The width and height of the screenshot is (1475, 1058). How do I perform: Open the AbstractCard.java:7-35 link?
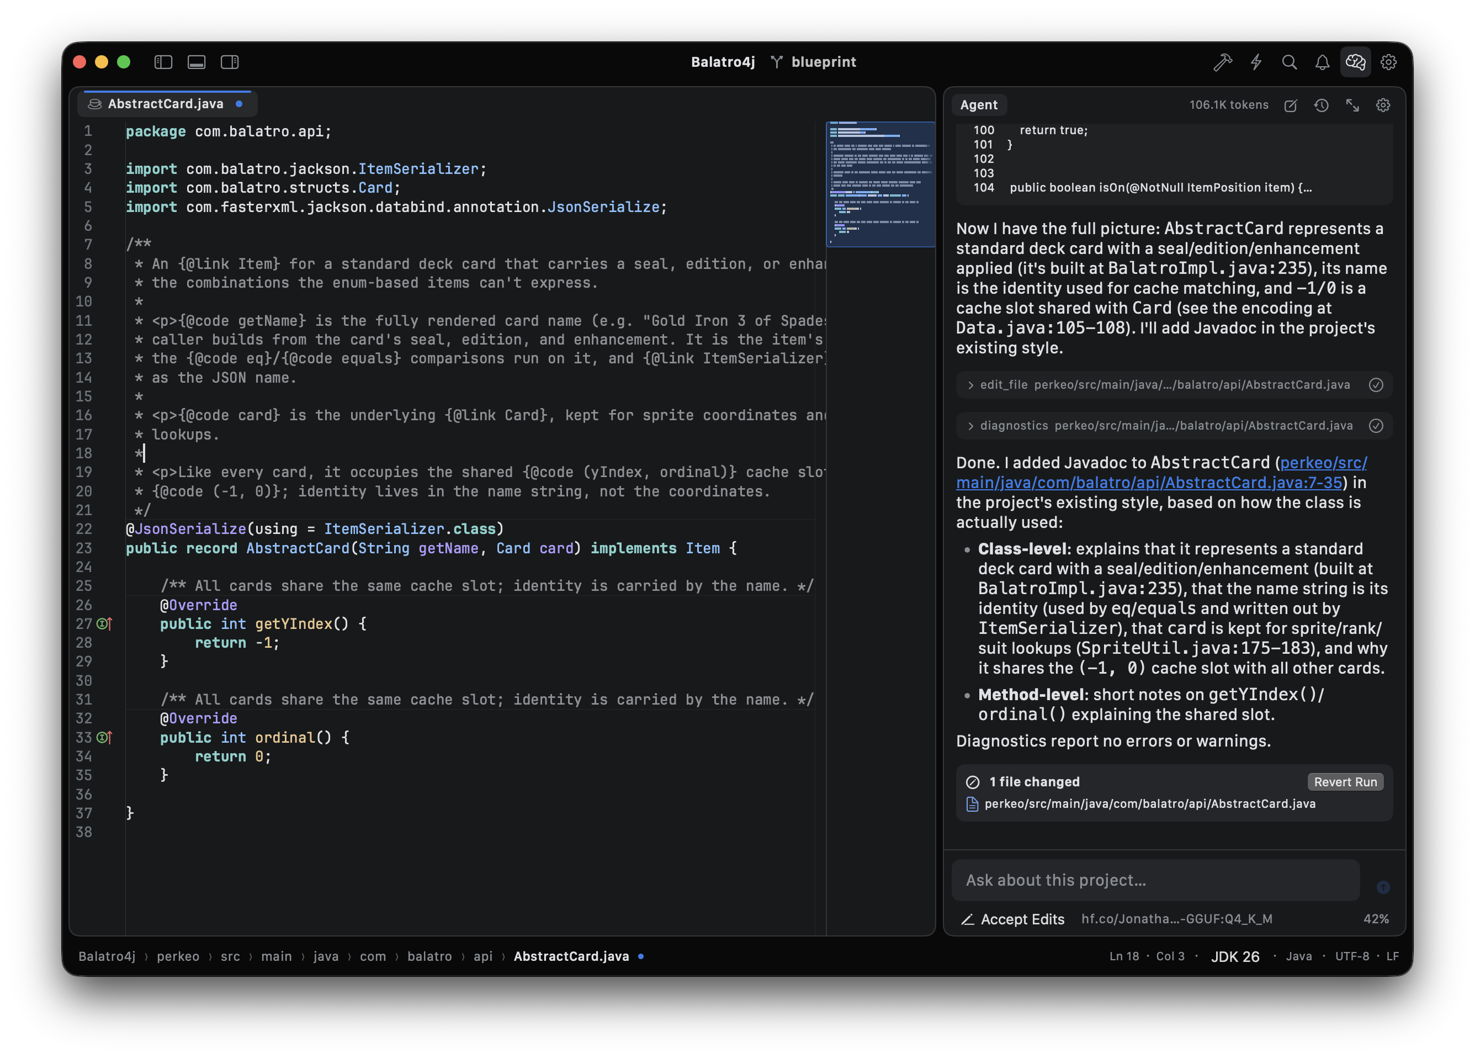point(1161,473)
